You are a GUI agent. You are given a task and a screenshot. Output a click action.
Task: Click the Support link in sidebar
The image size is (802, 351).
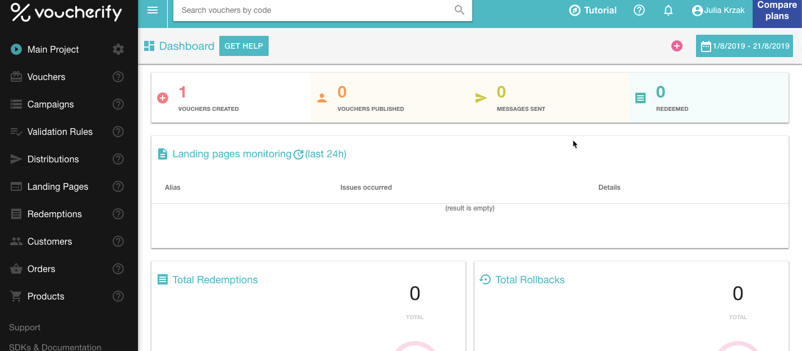(25, 327)
